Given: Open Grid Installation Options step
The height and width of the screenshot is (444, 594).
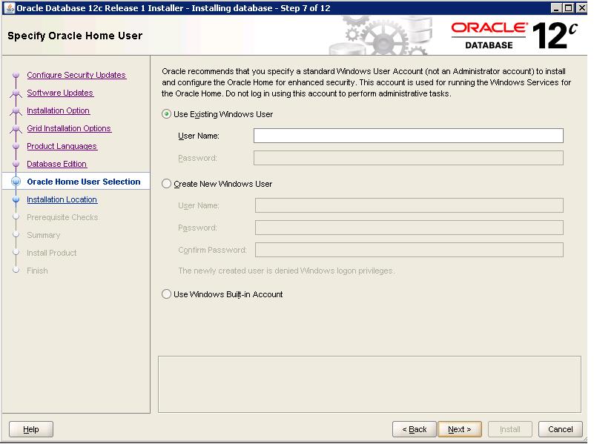Looking at the screenshot, I should (69, 129).
